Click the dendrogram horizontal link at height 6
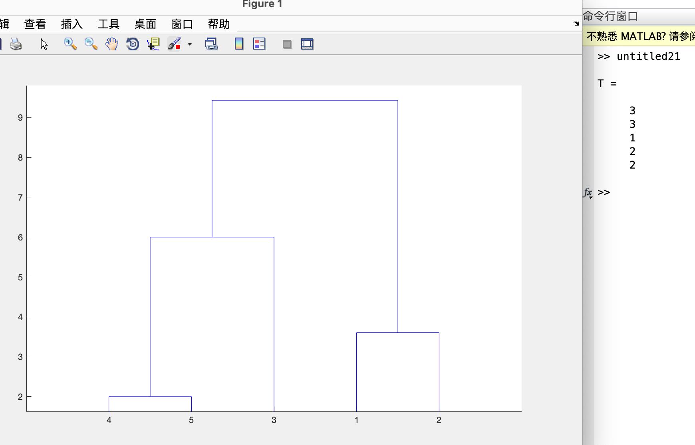Image resolution: width=695 pixels, height=445 pixels. pyautogui.click(x=212, y=237)
